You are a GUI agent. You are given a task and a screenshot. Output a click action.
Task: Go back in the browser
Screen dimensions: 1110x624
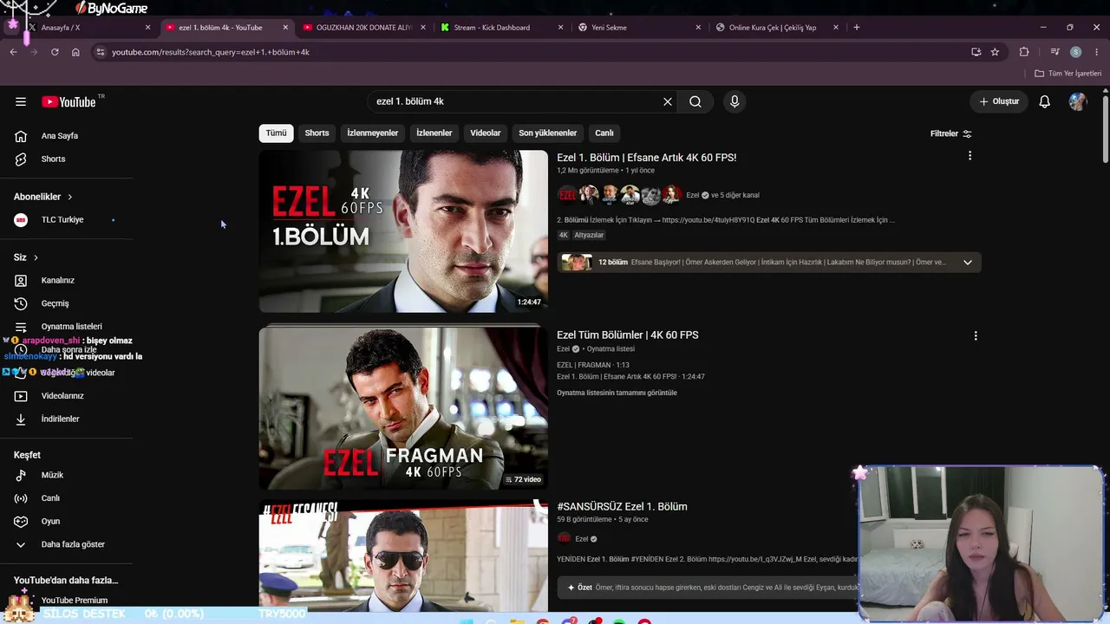pyautogui.click(x=13, y=52)
